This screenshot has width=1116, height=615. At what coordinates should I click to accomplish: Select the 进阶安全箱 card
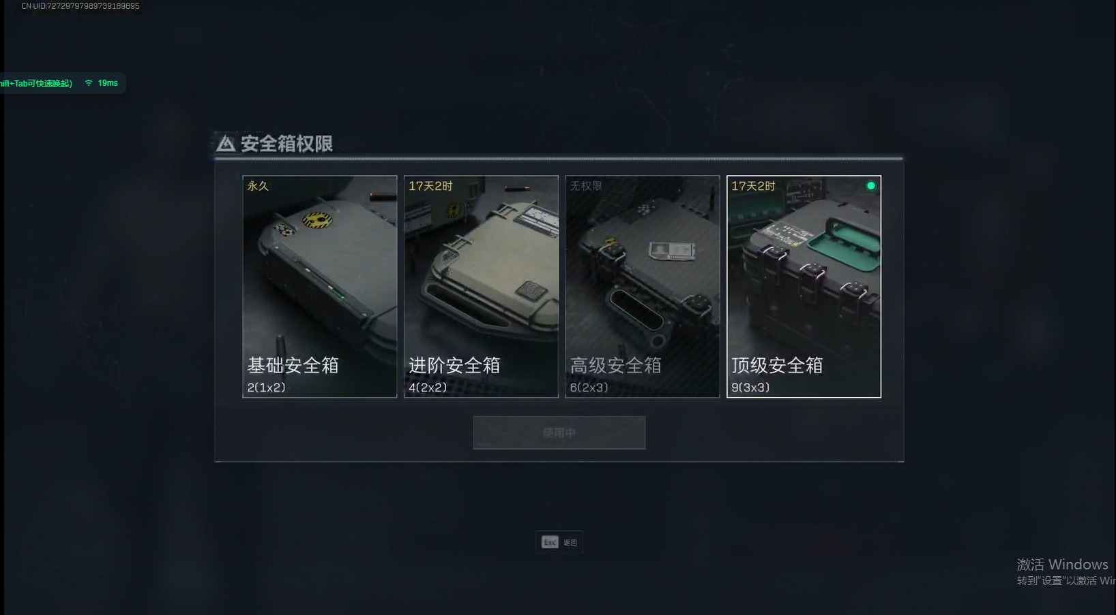[481, 287]
